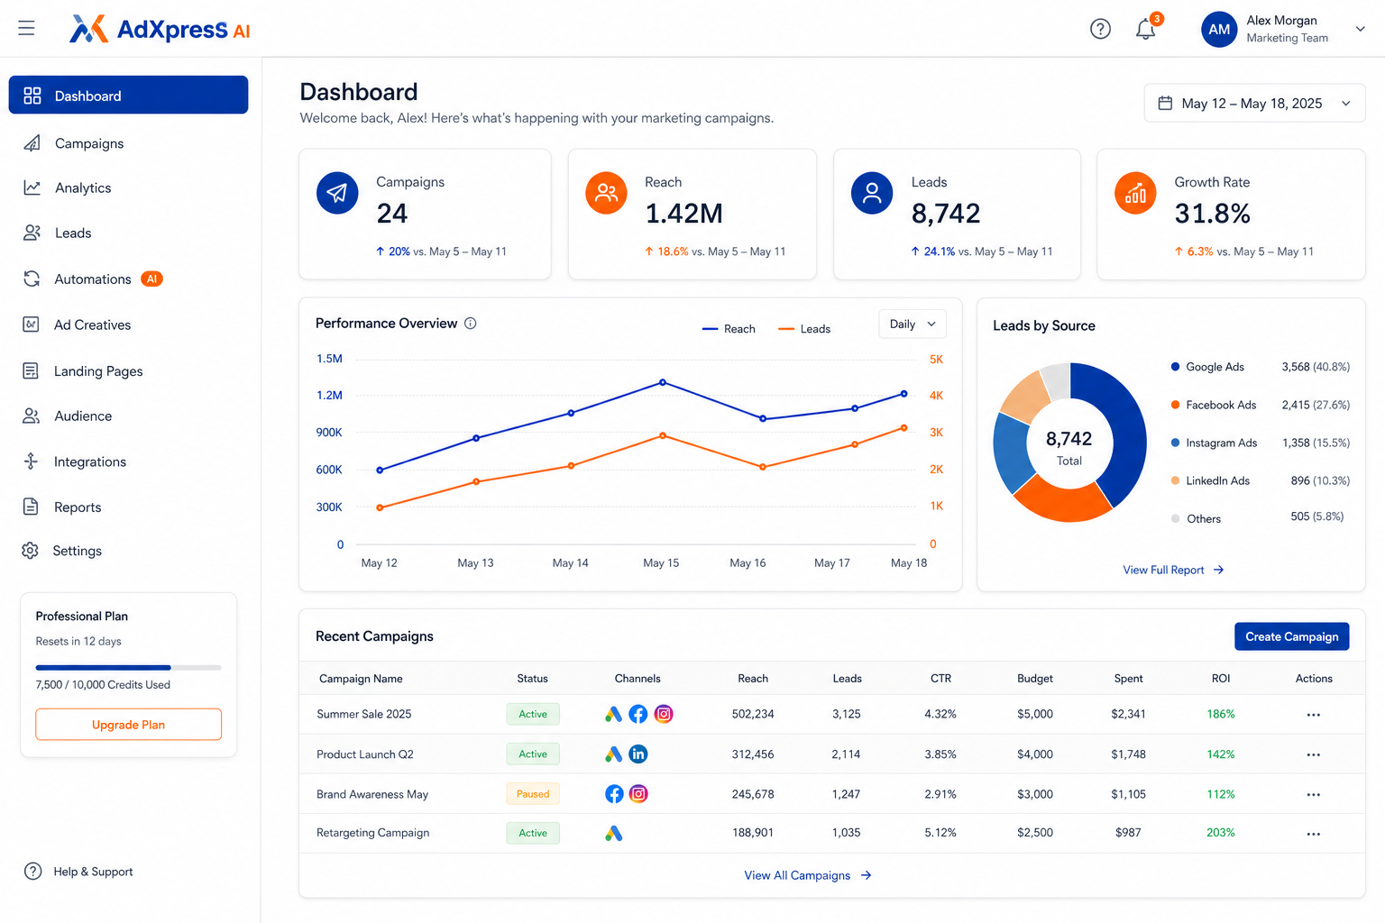Click the AdXpress AI logo
This screenshot has width=1385, height=923.
click(x=160, y=29)
